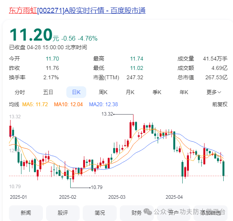Click the 已收盘 04-28 15:00:00 timestamp
Viewport: 233px width, 221px height.
[48, 47]
